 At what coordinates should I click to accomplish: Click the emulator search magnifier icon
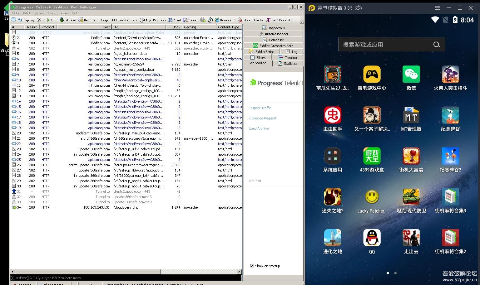pos(437,45)
